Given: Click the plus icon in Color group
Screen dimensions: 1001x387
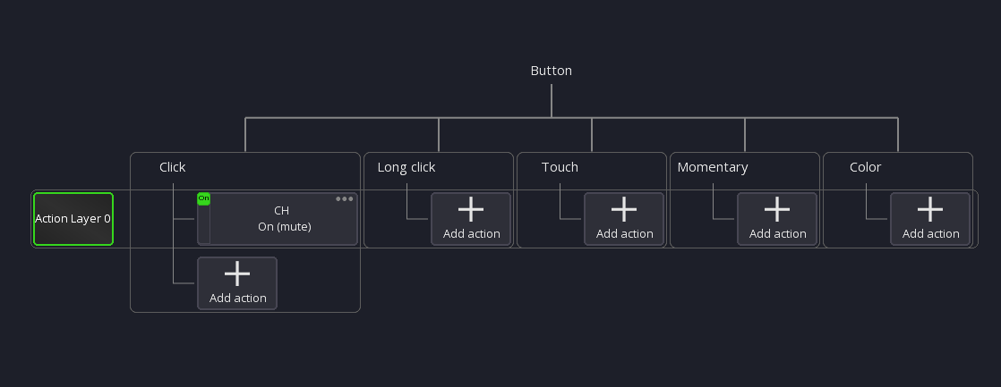Looking at the screenshot, I should click(930, 209).
